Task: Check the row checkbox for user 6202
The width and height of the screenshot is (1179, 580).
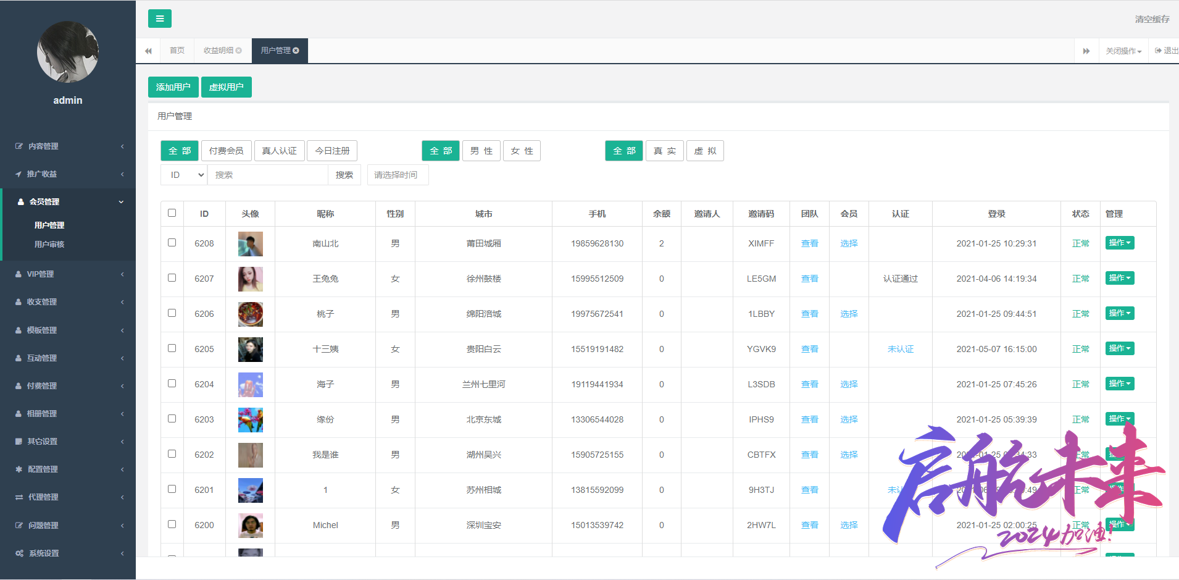Action: (x=172, y=454)
